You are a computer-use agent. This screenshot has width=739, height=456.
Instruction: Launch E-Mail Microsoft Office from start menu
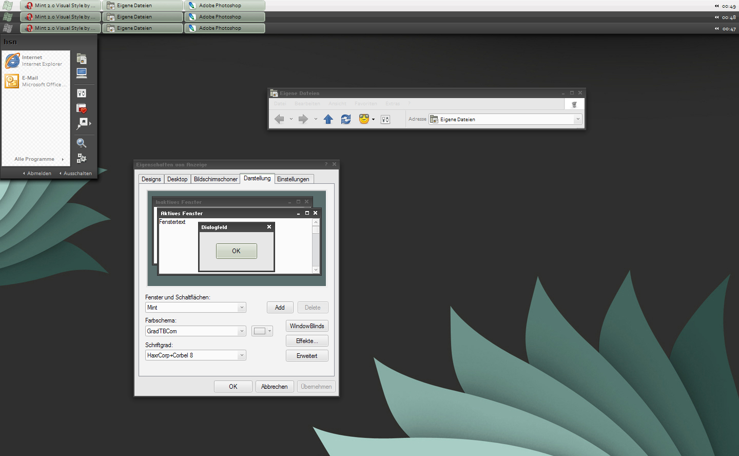(x=36, y=81)
